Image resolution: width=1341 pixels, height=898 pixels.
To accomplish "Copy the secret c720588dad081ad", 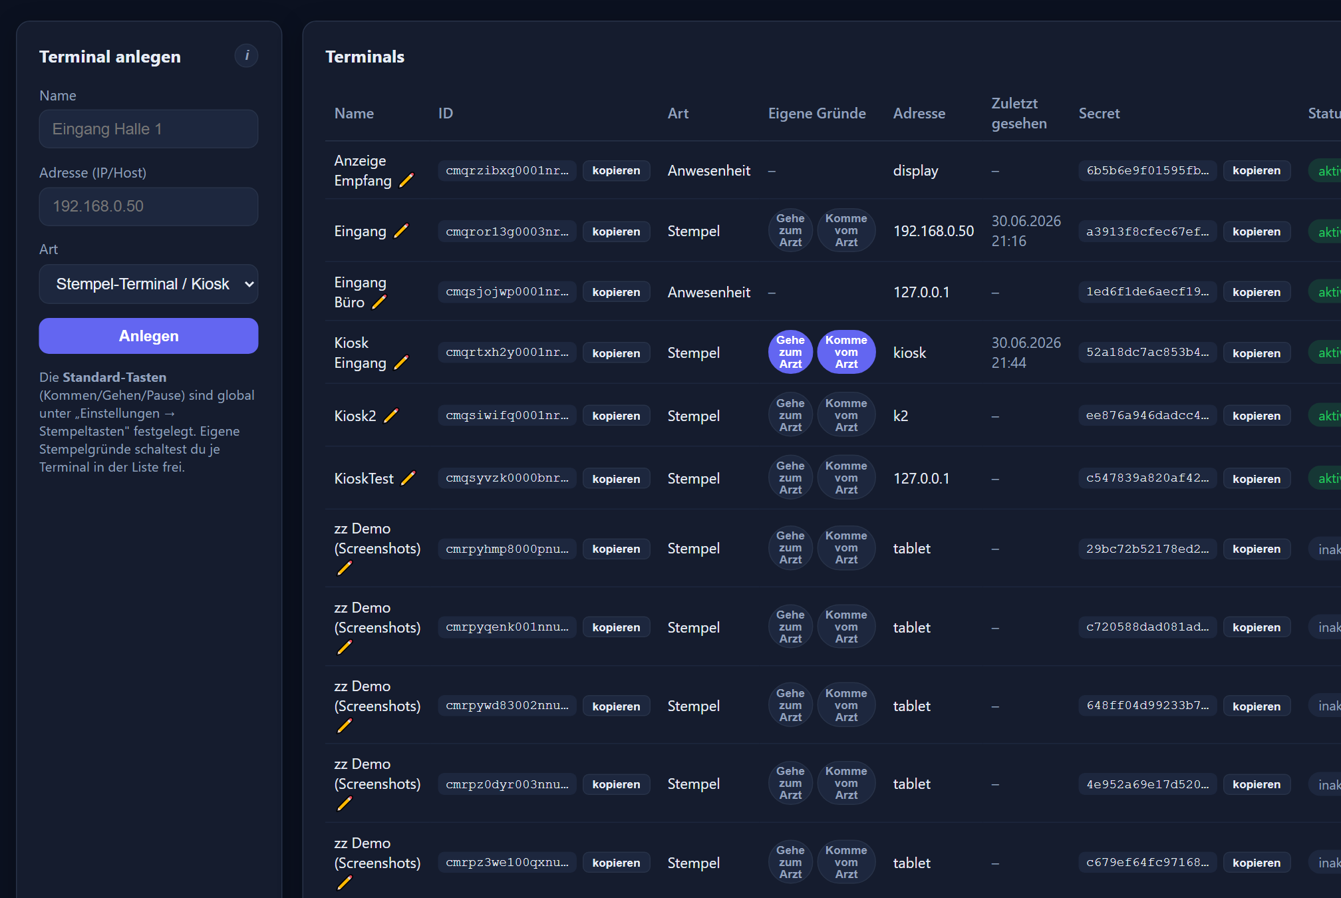I will [x=1256, y=627].
